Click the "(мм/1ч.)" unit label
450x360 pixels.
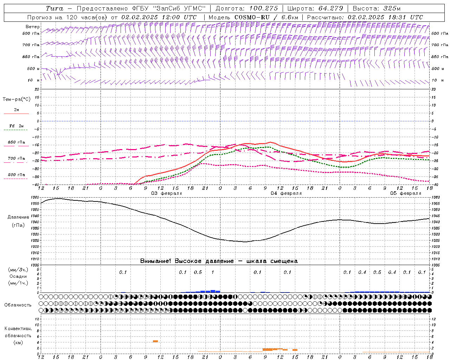coord(18,283)
